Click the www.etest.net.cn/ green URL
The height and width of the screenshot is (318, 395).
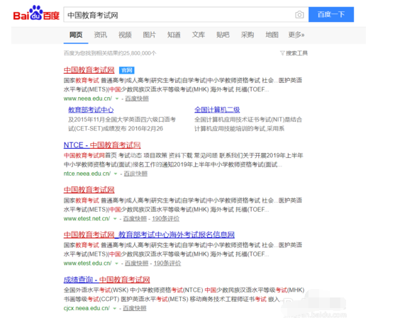[87, 219]
